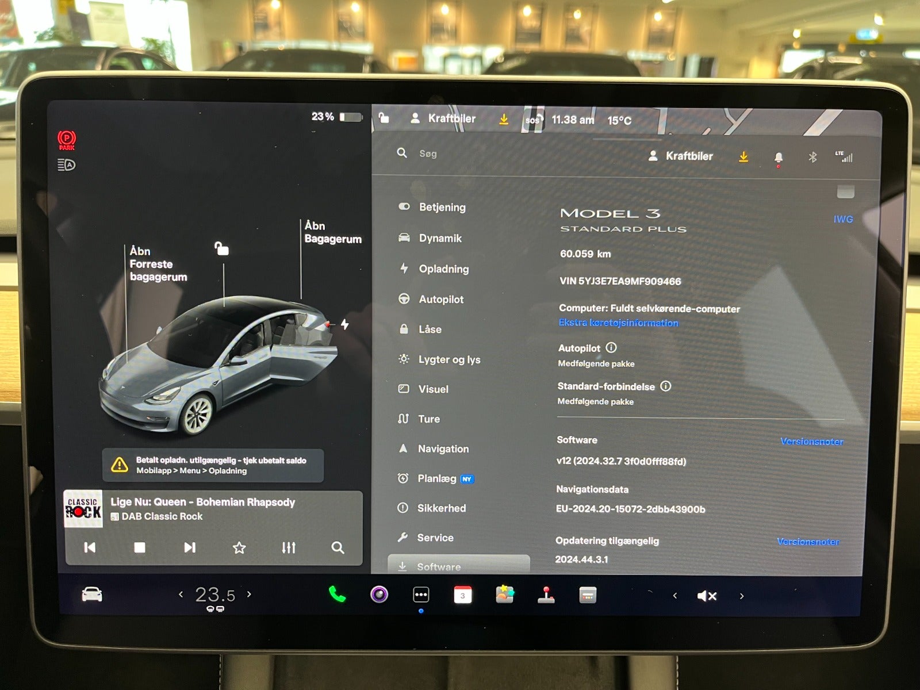Image resolution: width=920 pixels, height=690 pixels.
Task: Favorite the station with star icon
Action: 239,547
